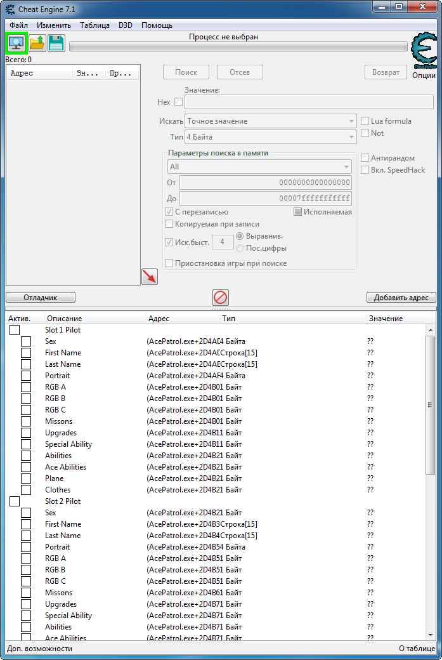The width and height of the screenshot is (442, 660).
Task: Click the Отладчик button
Action: [x=41, y=298]
